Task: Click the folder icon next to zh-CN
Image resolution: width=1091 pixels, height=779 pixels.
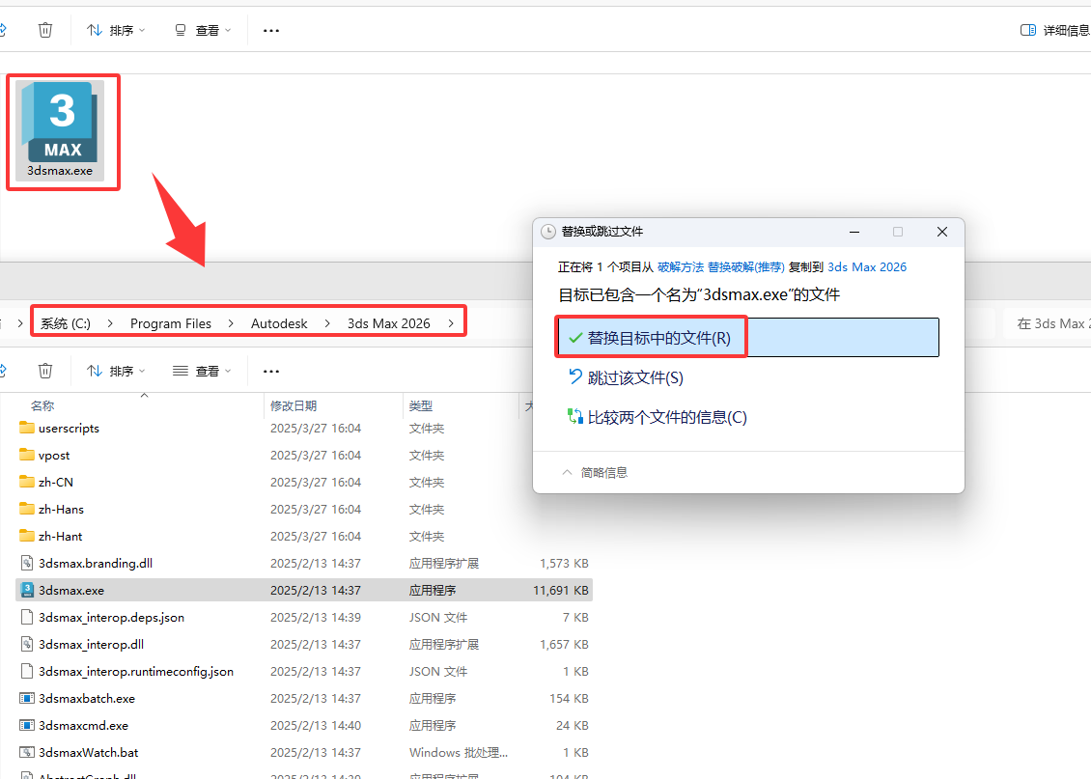Action: coord(26,482)
